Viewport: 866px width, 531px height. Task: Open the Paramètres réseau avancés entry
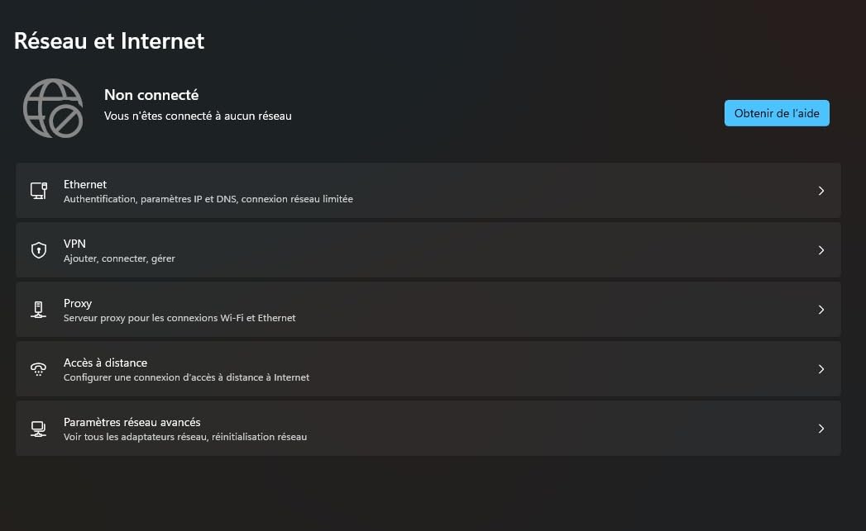point(132,422)
